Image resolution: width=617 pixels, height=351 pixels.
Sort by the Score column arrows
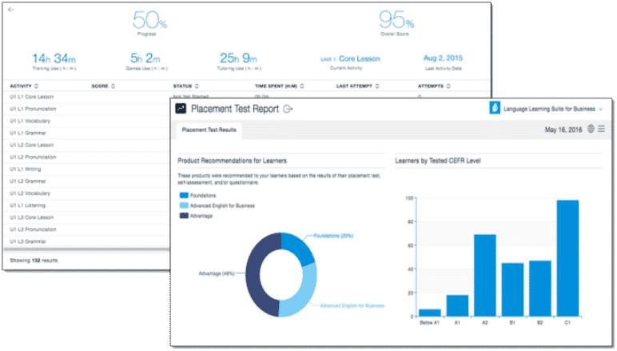pos(113,85)
